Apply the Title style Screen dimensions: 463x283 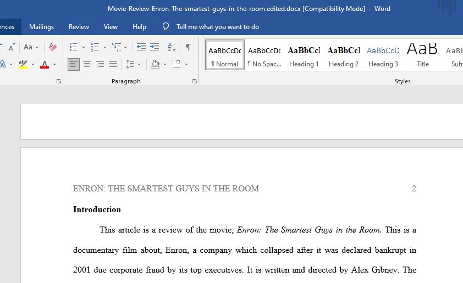click(422, 55)
